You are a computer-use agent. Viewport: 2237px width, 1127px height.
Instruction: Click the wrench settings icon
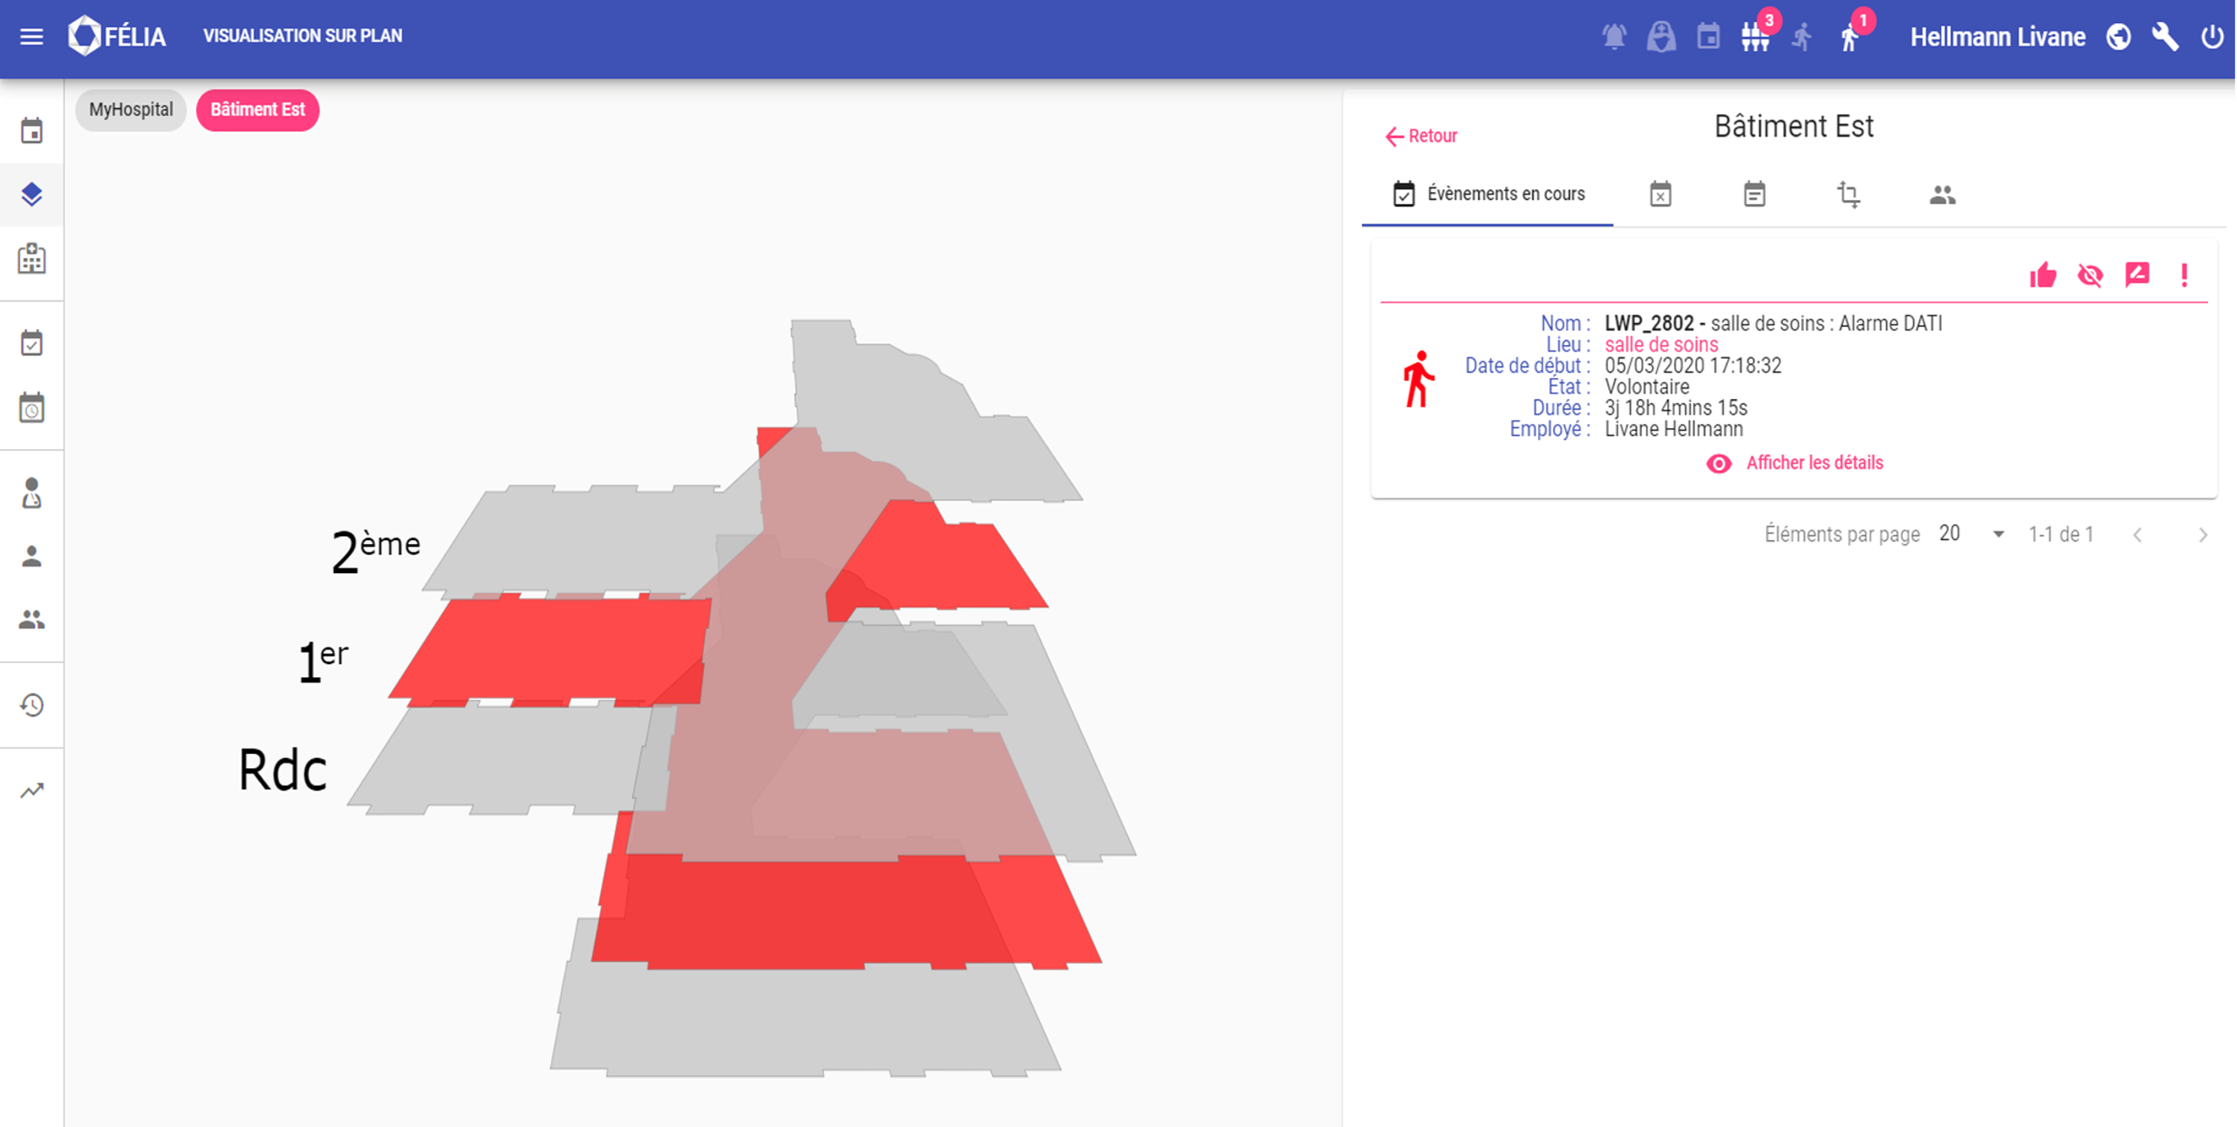tap(2164, 38)
